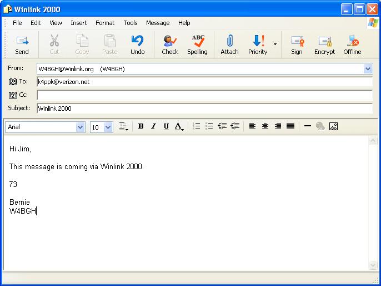381x286 pixels.
Task: Click the Cc: address book button
Action: [x=18, y=95]
